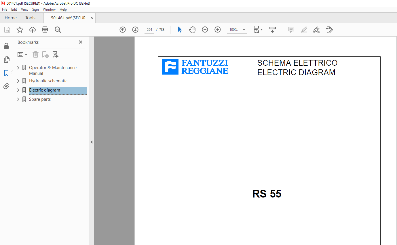397x245 pixels.
Task: Open the Sign menu
Action: 35,10
